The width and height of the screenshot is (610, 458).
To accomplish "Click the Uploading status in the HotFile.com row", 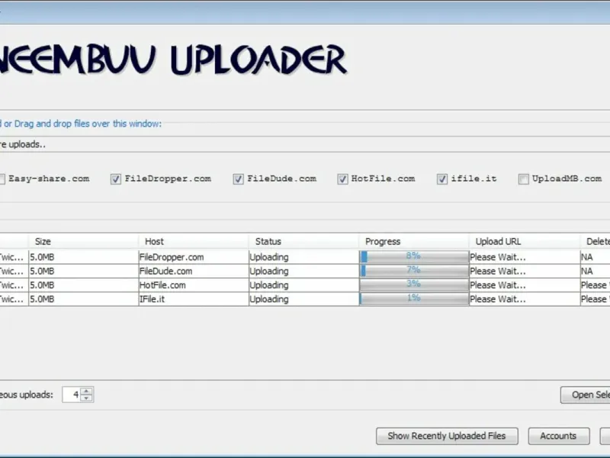I will pos(303,285).
